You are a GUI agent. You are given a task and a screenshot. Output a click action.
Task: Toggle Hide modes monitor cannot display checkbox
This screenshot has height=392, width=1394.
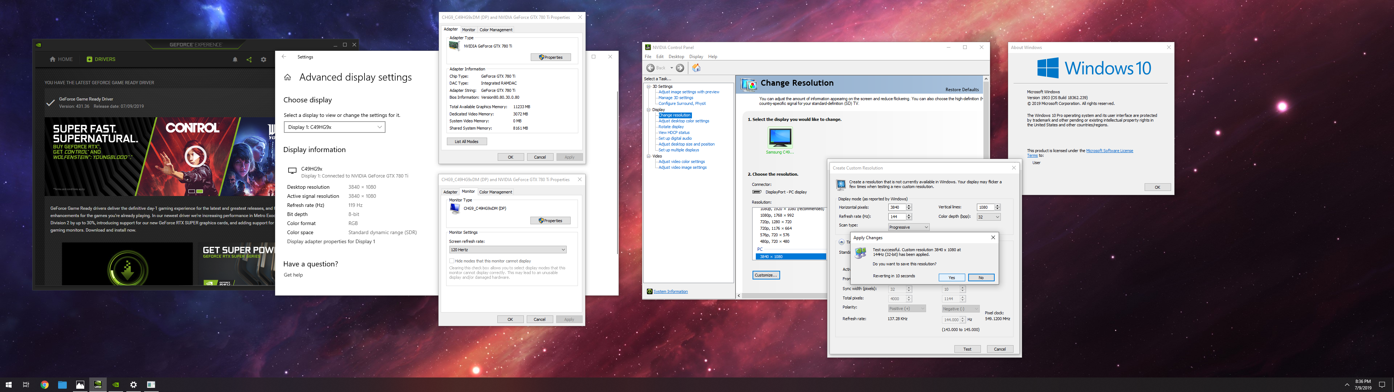tap(451, 261)
